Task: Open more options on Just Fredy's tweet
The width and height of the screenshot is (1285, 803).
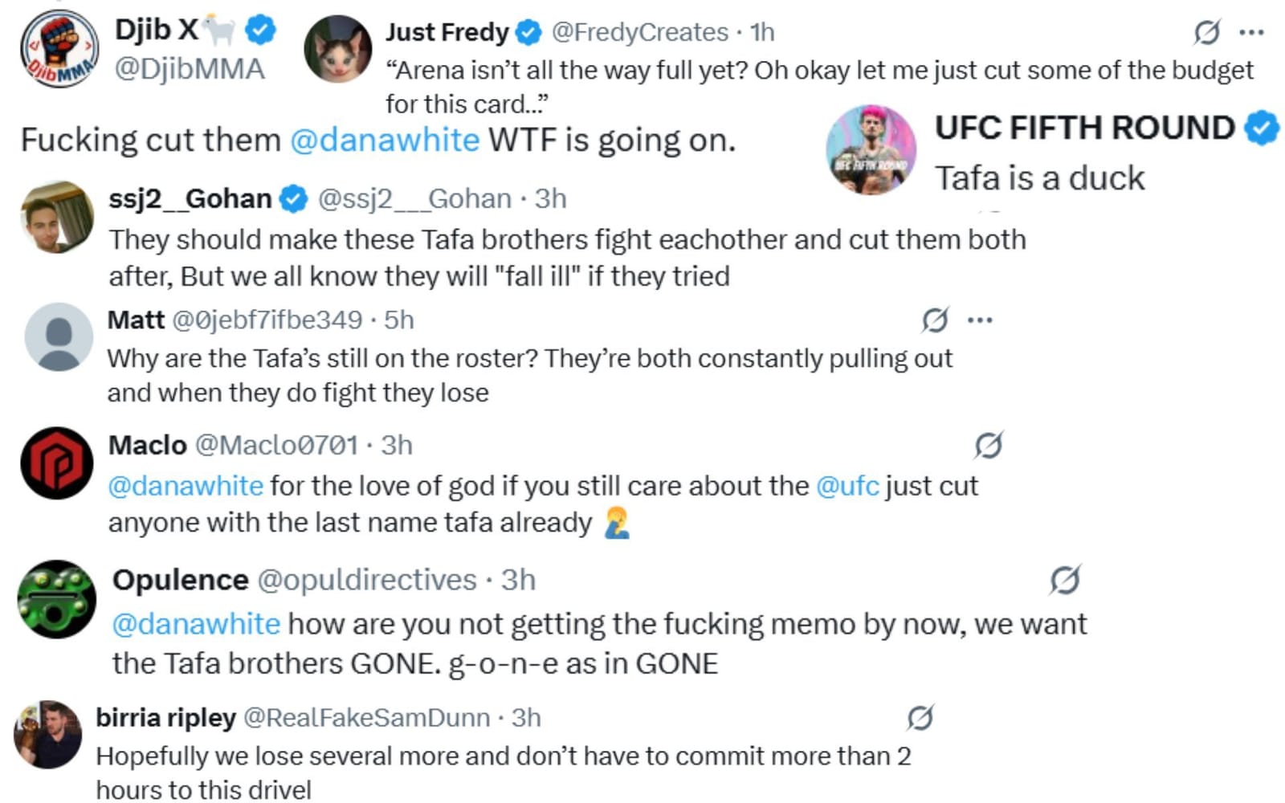Action: click(x=1251, y=32)
